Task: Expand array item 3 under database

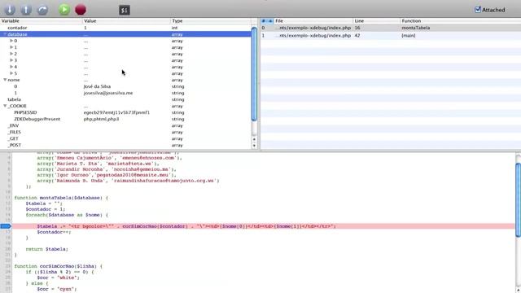Action: pyautogui.click(x=11, y=60)
